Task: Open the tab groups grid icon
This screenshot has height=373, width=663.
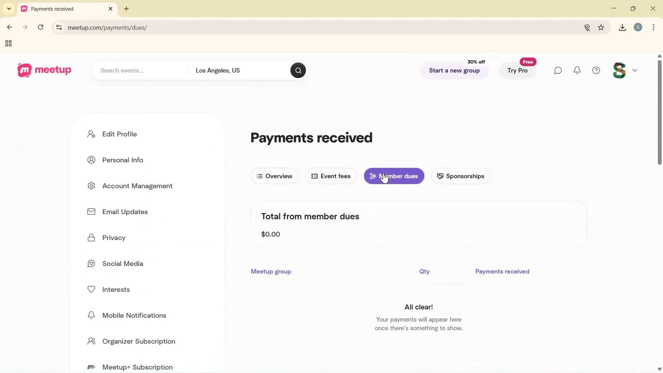Action: (9, 44)
